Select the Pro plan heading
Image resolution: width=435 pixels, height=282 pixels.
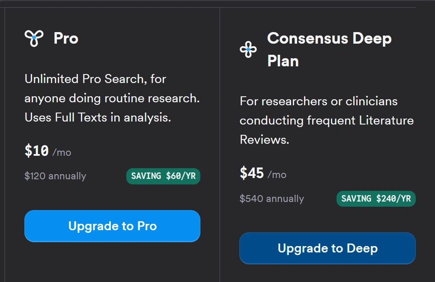(66, 38)
